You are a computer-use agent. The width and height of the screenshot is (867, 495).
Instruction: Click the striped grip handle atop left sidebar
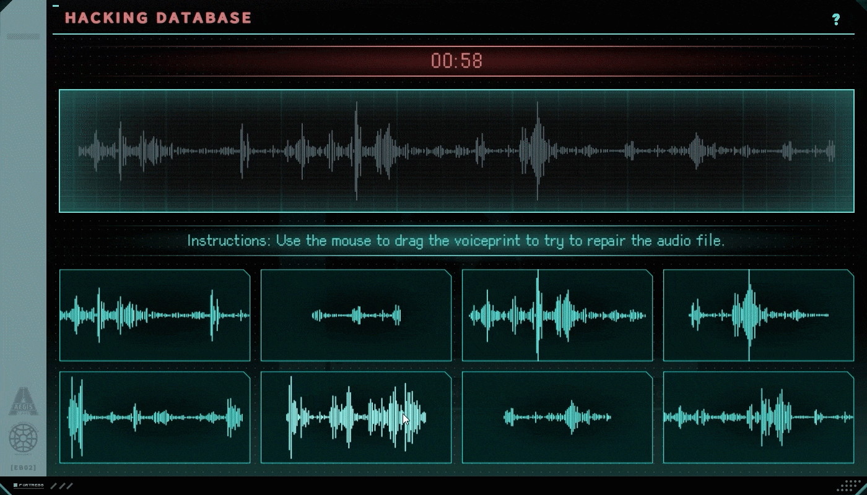pyautogui.click(x=23, y=37)
